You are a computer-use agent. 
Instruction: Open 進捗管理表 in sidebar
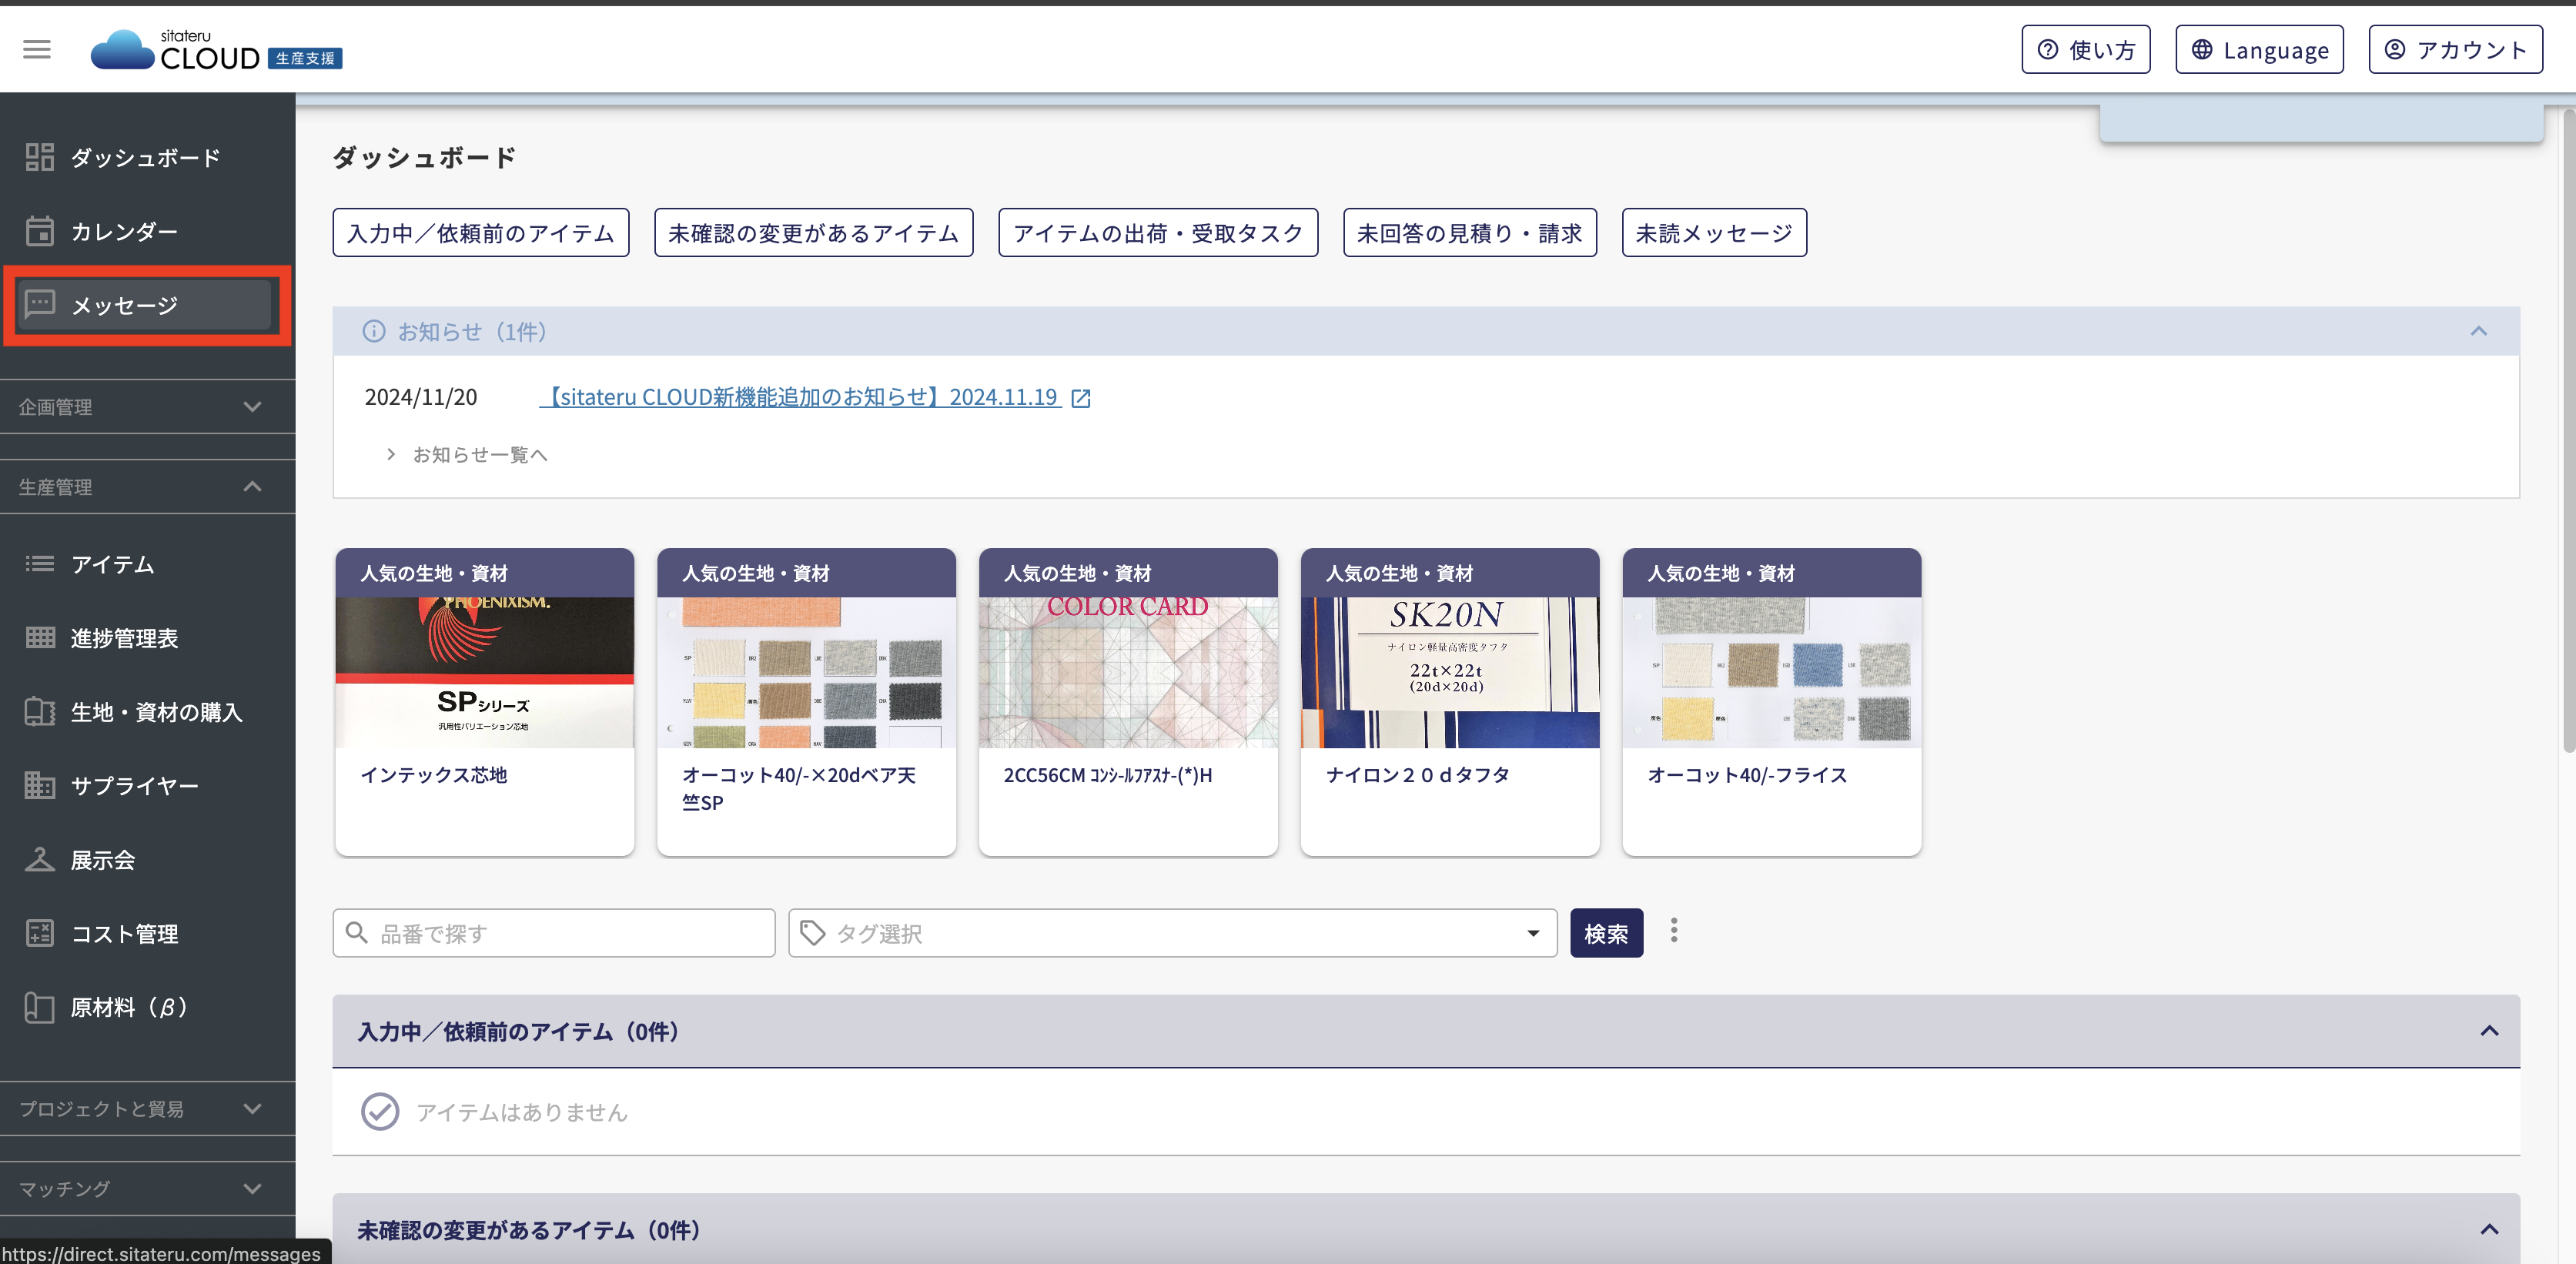pyautogui.click(x=147, y=638)
